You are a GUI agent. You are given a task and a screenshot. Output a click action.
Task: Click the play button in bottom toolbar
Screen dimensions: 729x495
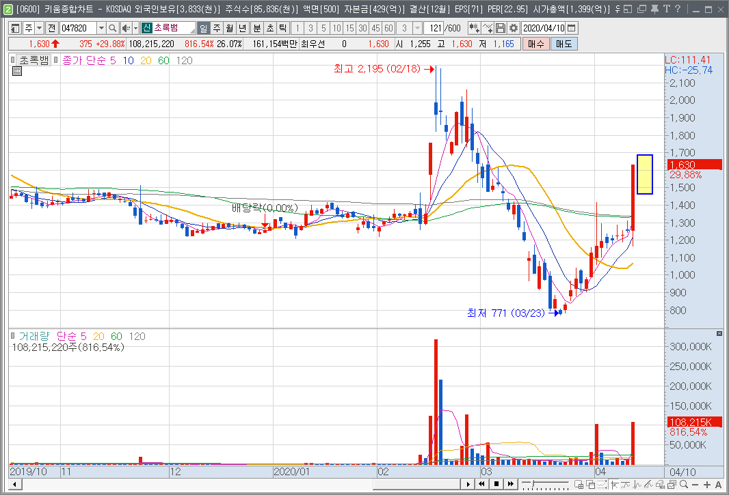click(468, 484)
